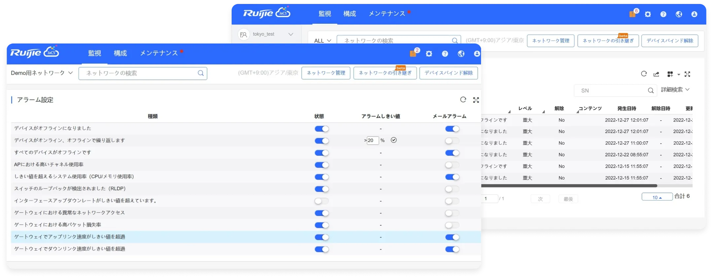Open settings gear in front window header
713x278 pixels.
(x=429, y=54)
